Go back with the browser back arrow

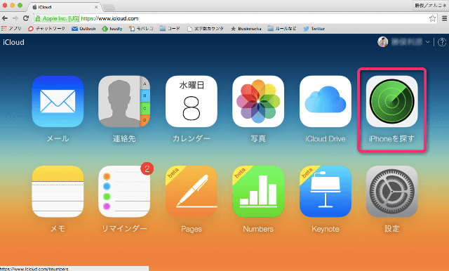[5, 18]
